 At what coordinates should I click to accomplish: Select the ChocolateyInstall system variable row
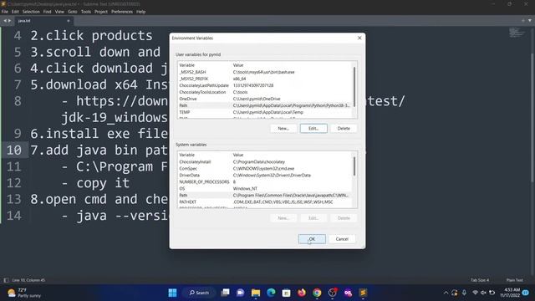[265, 161]
